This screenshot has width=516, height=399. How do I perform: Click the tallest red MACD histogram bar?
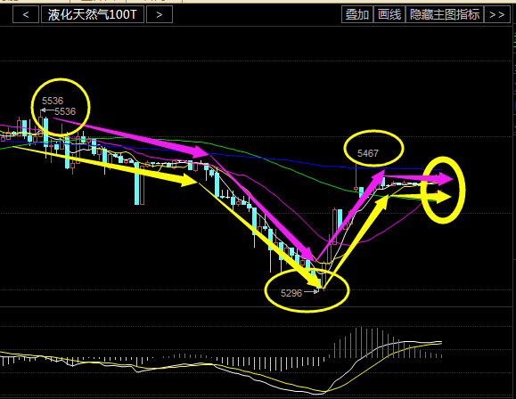click(361, 342)
